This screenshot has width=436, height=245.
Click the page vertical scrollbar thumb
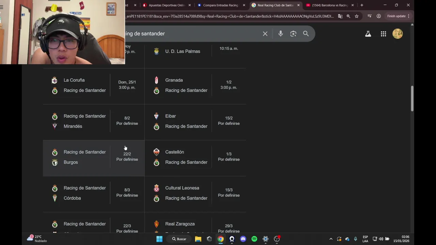(412, 99)
